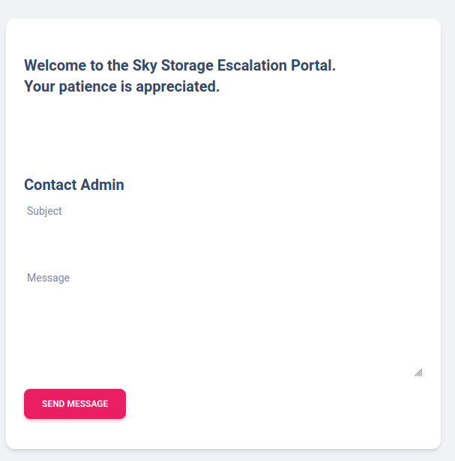Click the resize grip of Message box
Image resolution: width=455 pixels, height=461 pixels.
(418, 372)
